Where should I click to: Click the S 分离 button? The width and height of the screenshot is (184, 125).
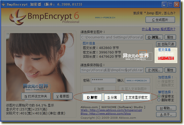[x=112, y=97]
